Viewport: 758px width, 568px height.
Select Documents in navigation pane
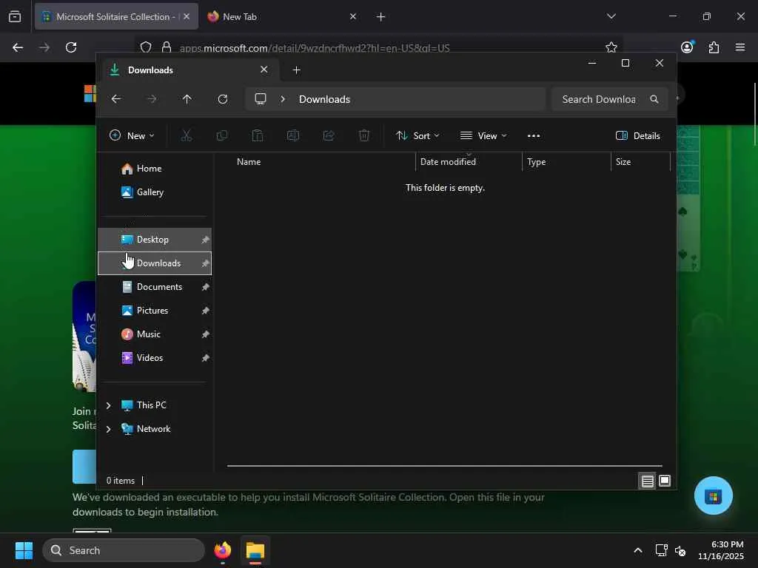coord(155,287)
